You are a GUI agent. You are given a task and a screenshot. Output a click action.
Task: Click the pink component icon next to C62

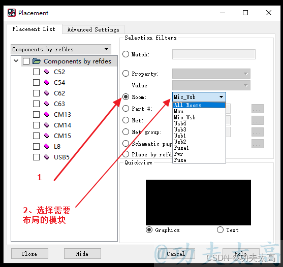pos(47,93)
